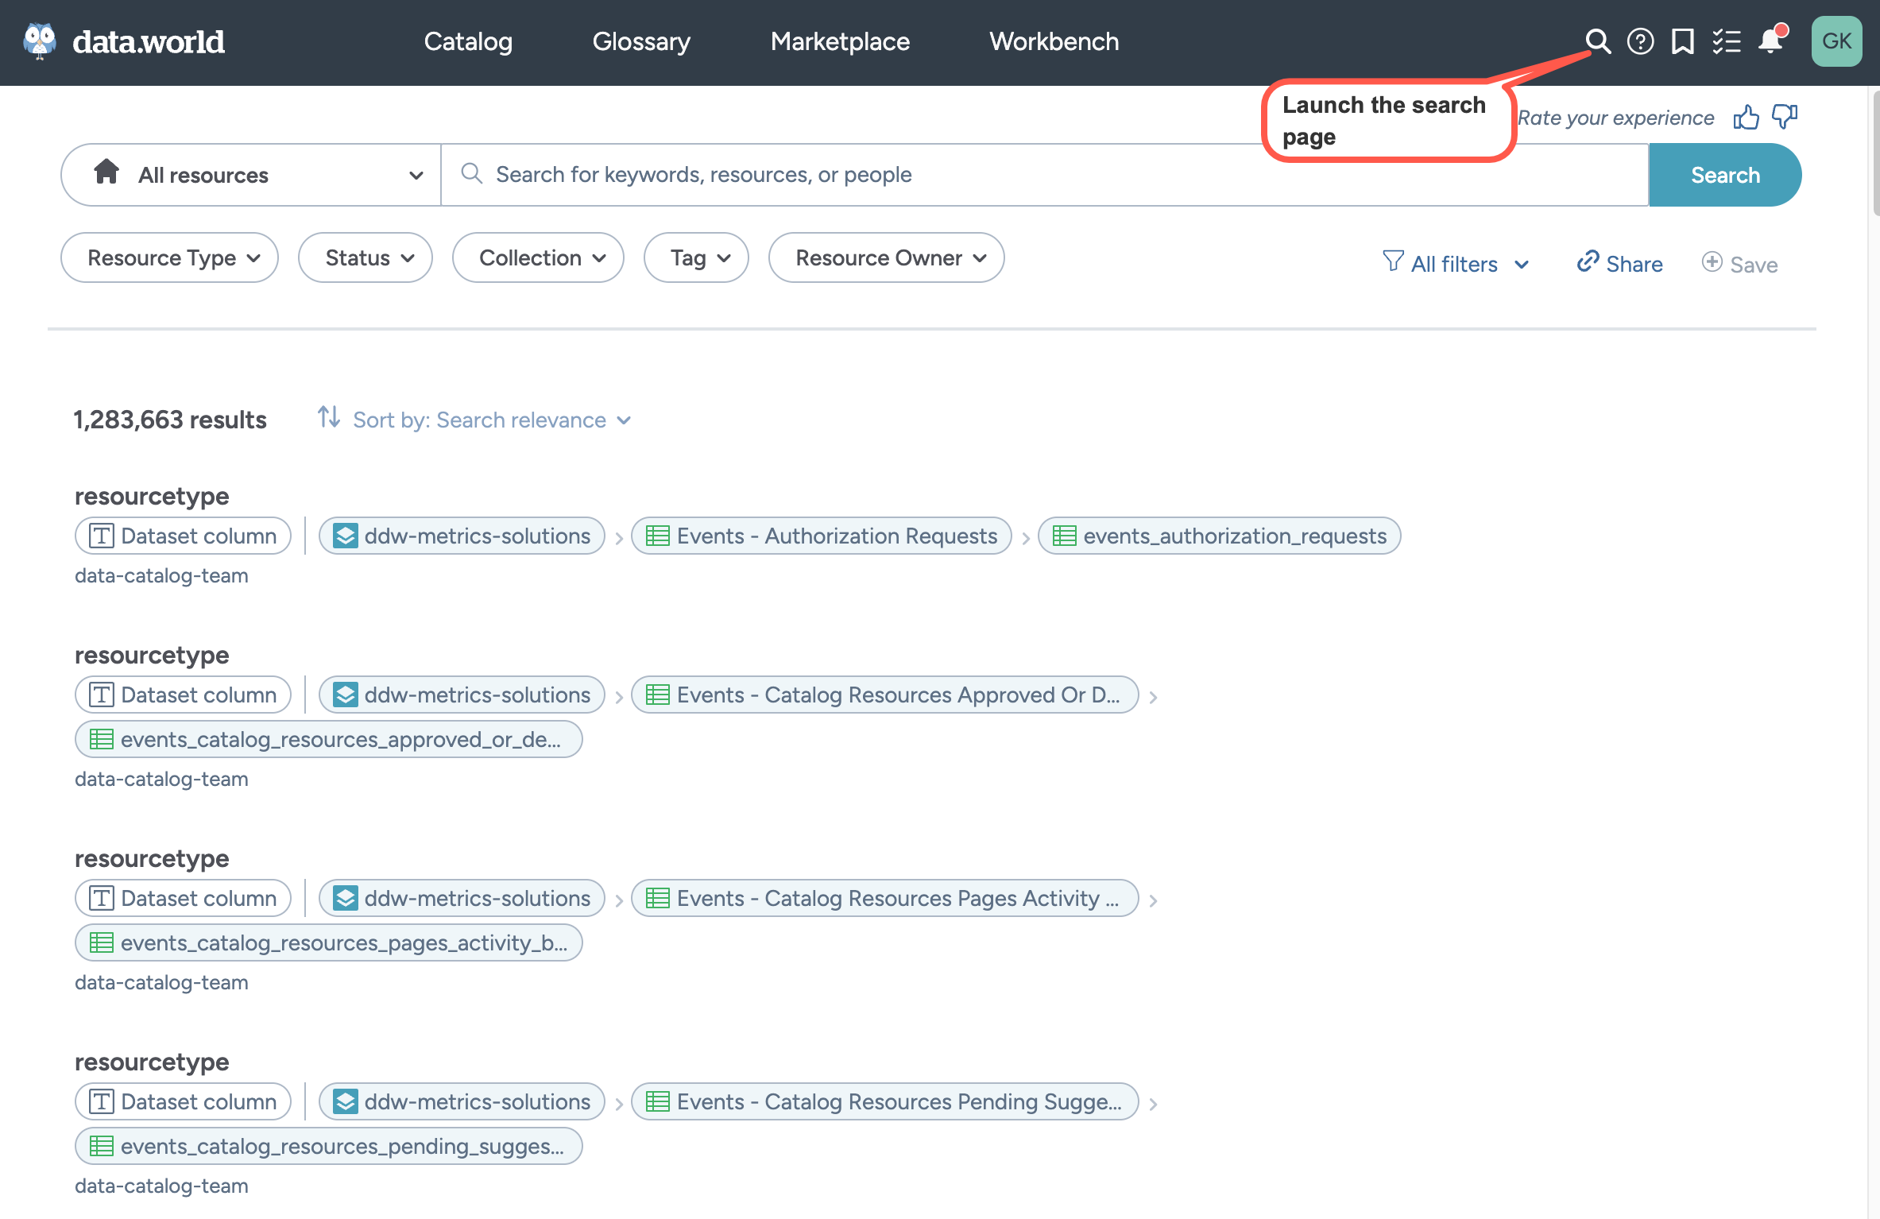Go to the Glossary menu item
Viewport: 1880px width, 1219px height.
click(x=641, y=41)
